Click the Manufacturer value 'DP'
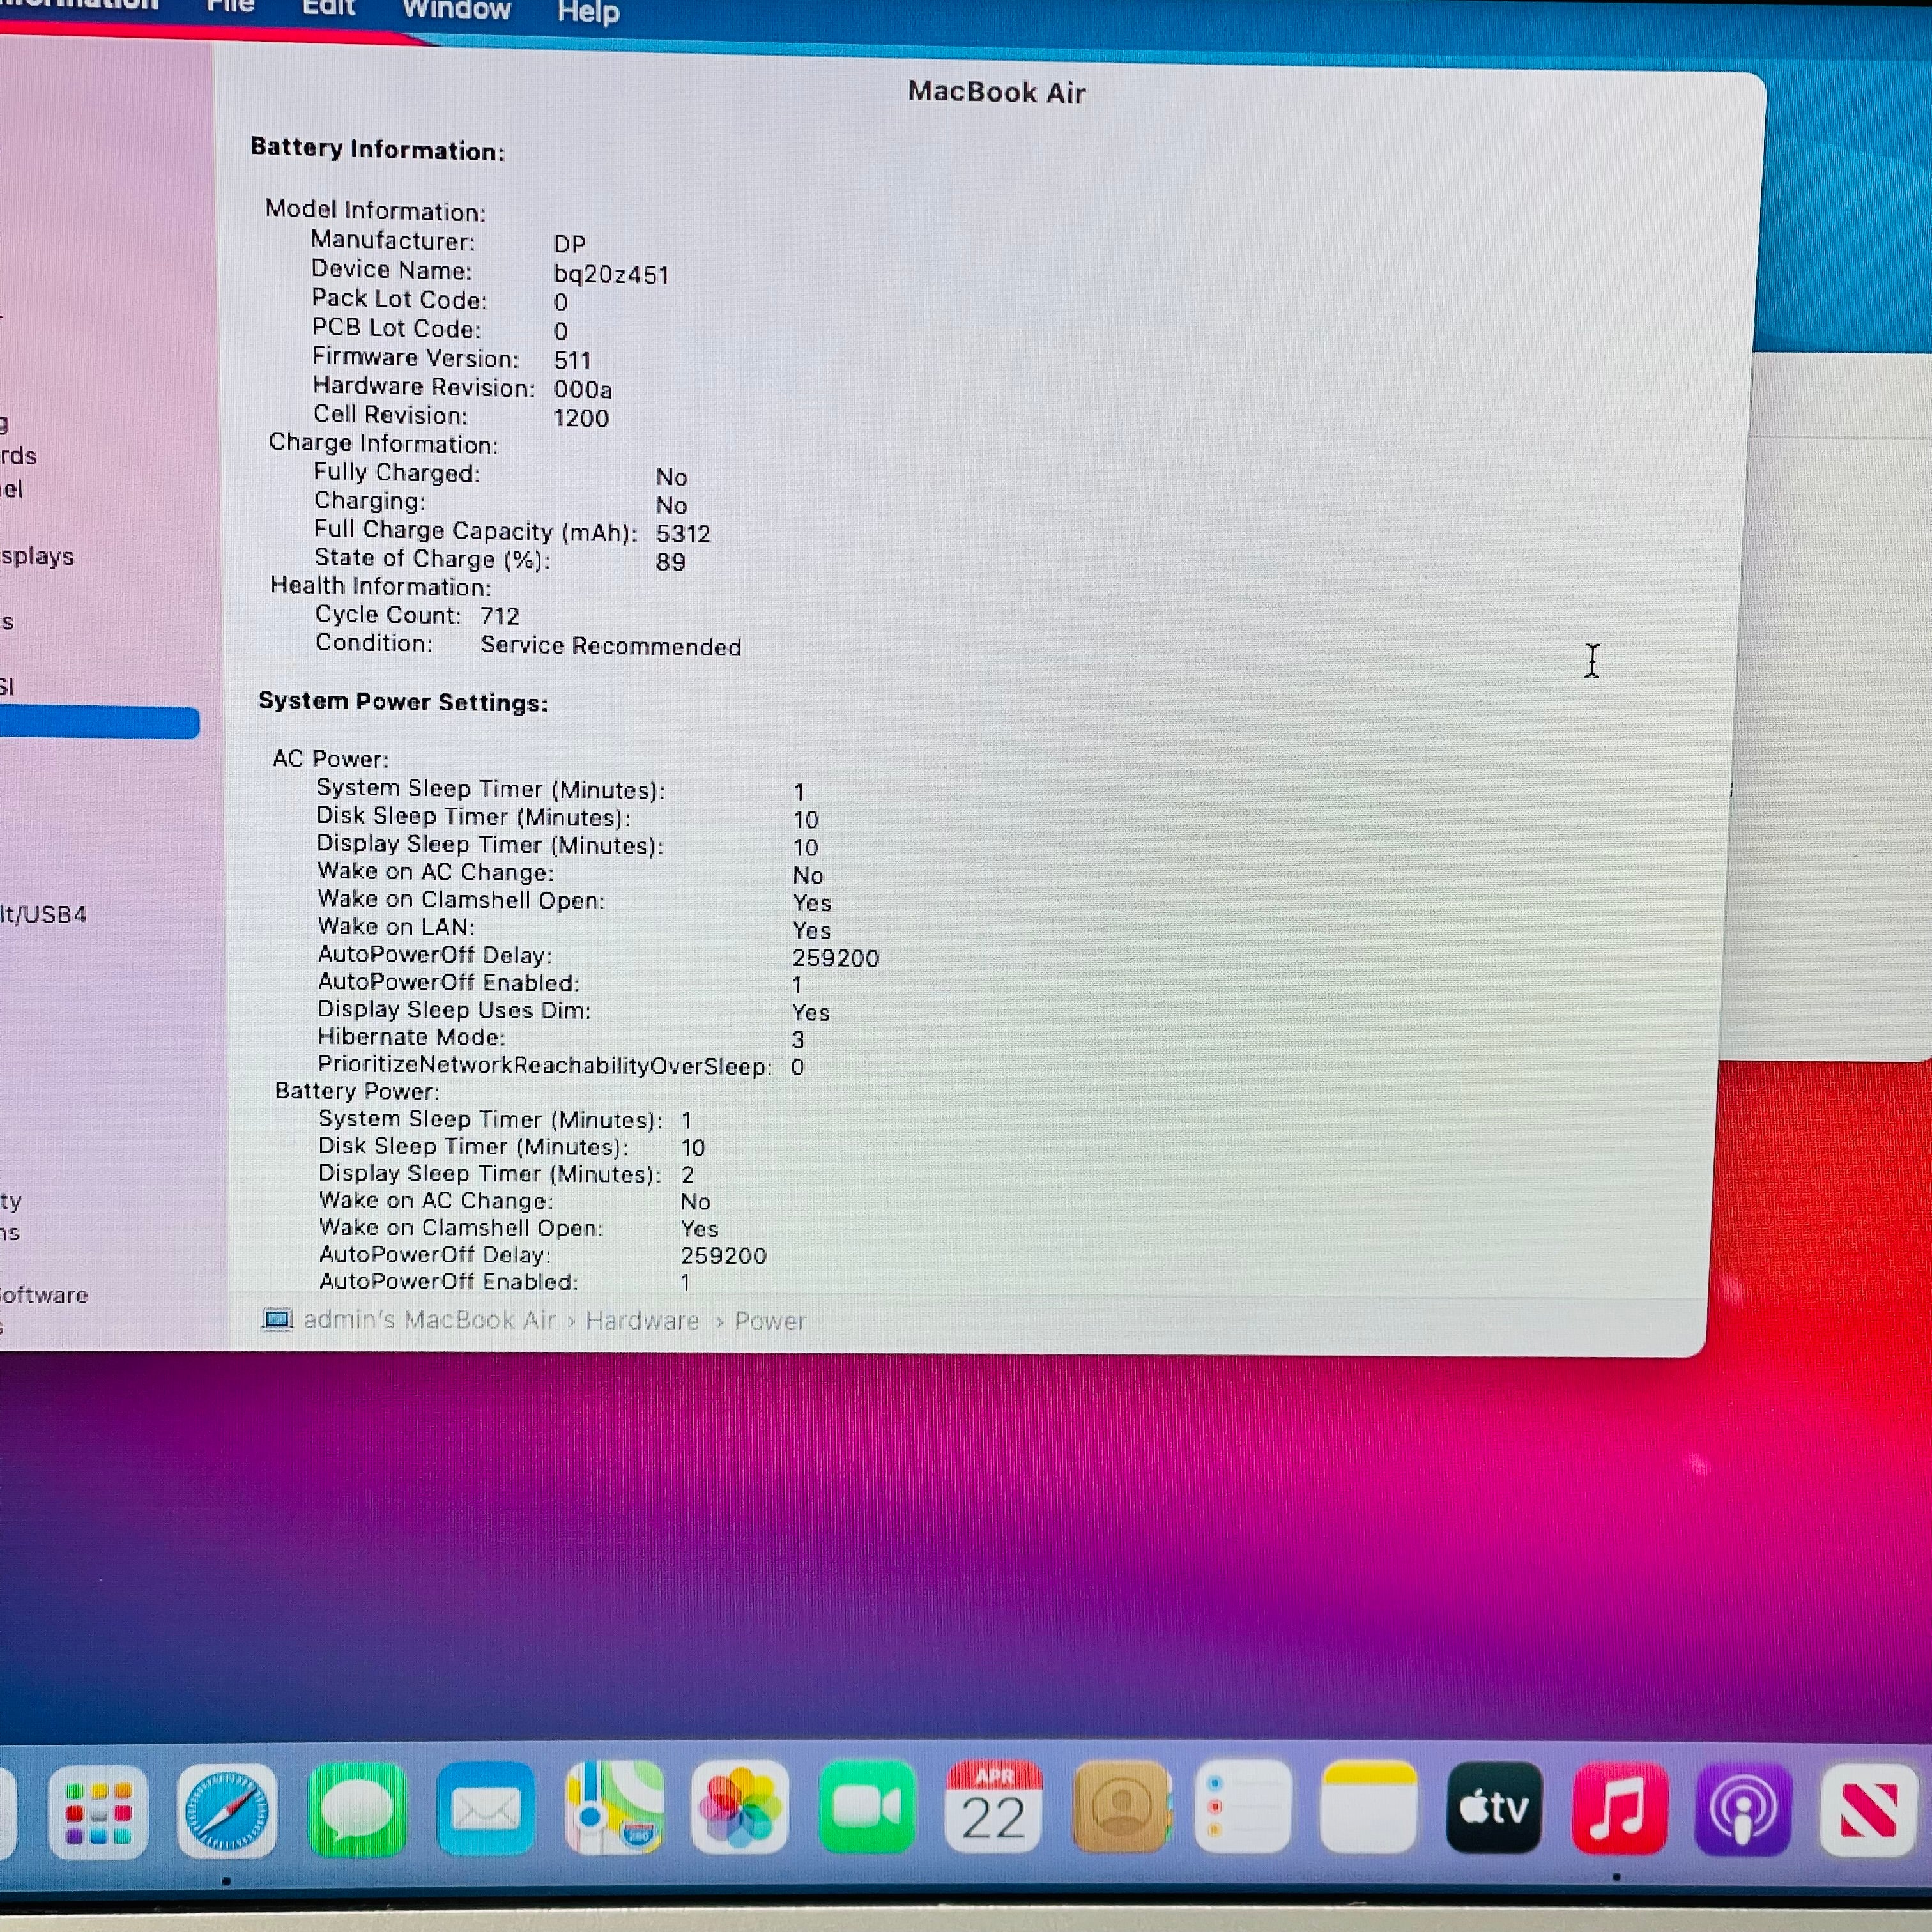Screen dimensions: 1932x1932 click(569, 244)
